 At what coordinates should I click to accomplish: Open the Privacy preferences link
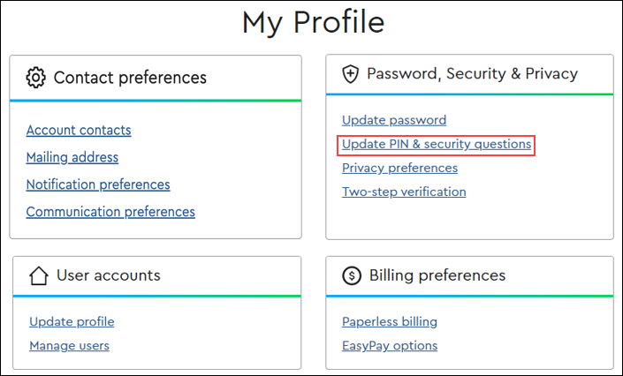[x=399, y=168]
